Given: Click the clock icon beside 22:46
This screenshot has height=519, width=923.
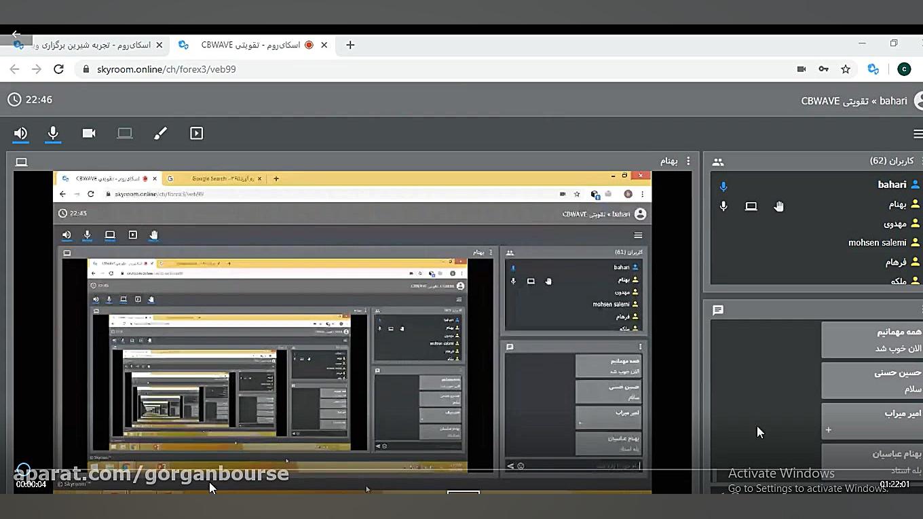Looking at the screenshot, I should pyautogui.click(x=14, y=100).
